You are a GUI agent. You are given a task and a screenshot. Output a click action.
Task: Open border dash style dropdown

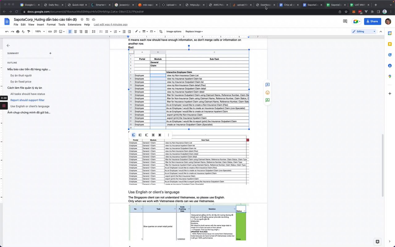(153, 31)
